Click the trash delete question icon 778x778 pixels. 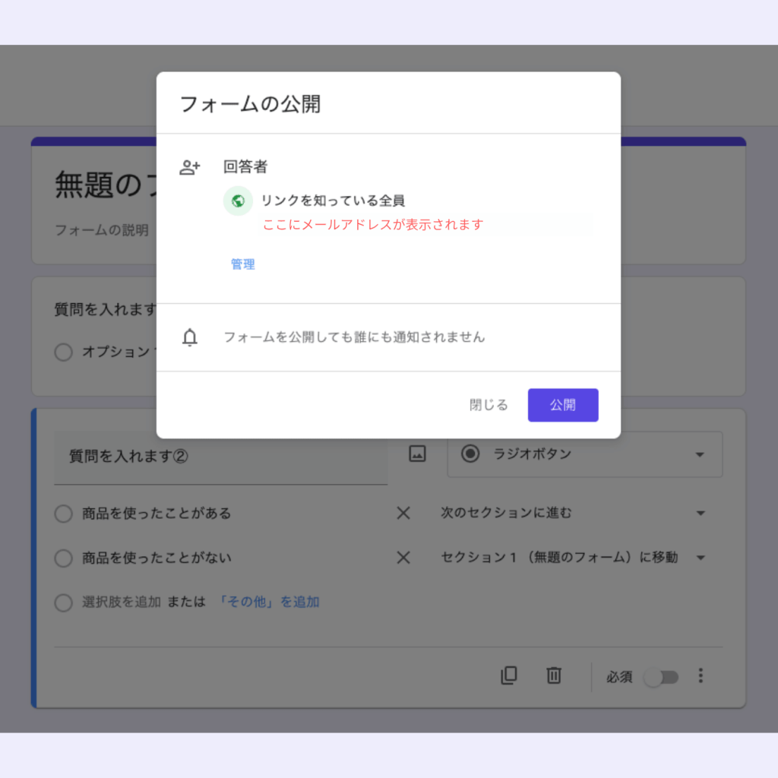click(554, 675)
